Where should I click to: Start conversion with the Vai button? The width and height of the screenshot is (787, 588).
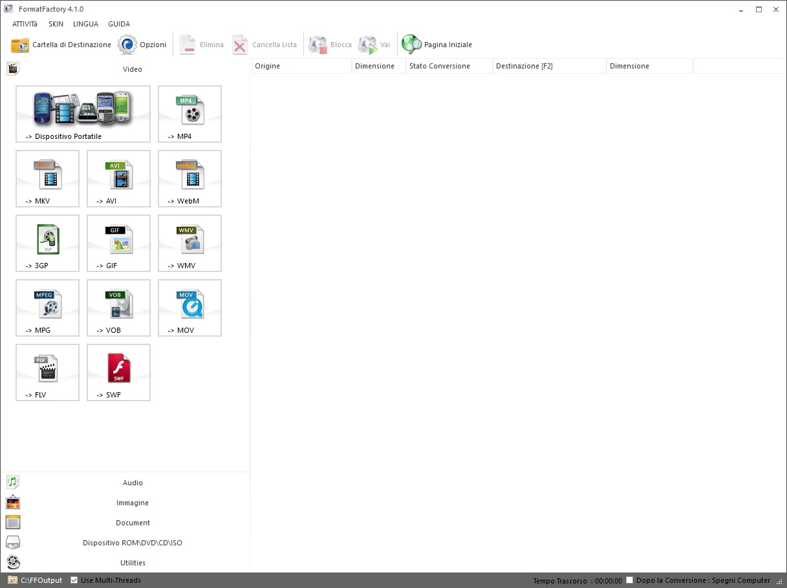pyautogui.click(x=374, y=45)
